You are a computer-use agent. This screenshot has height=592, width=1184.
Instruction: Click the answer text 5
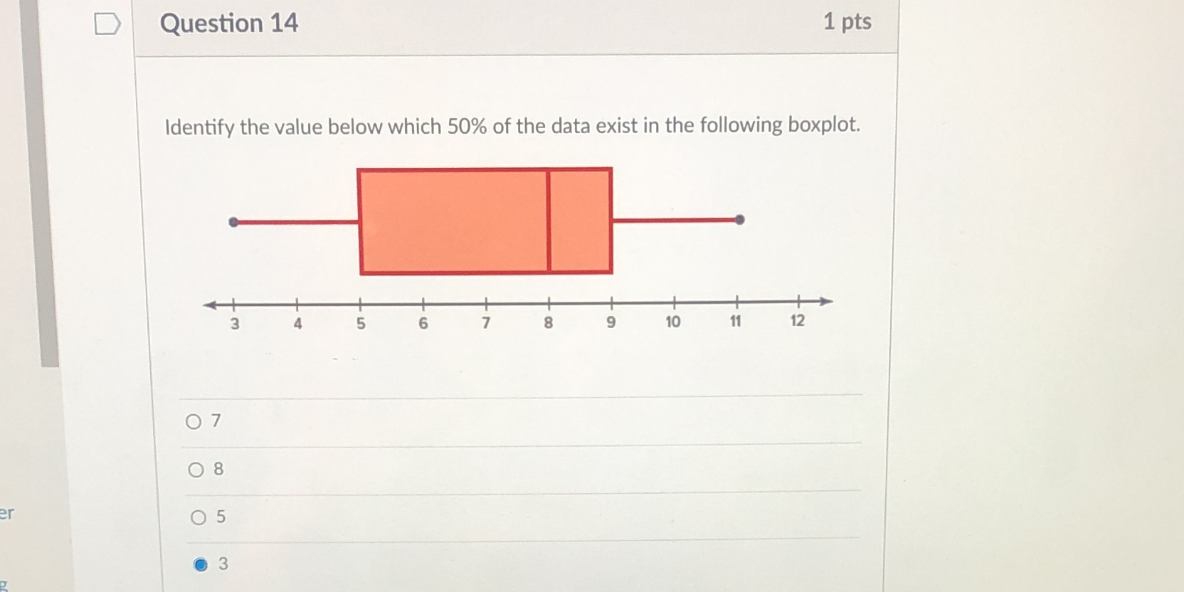[x=219, y=517]
